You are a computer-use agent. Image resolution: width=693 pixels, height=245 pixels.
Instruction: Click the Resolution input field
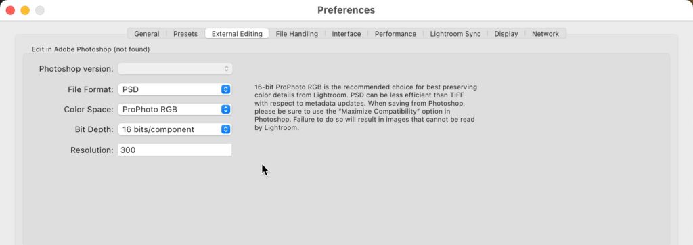coord(175,150)
